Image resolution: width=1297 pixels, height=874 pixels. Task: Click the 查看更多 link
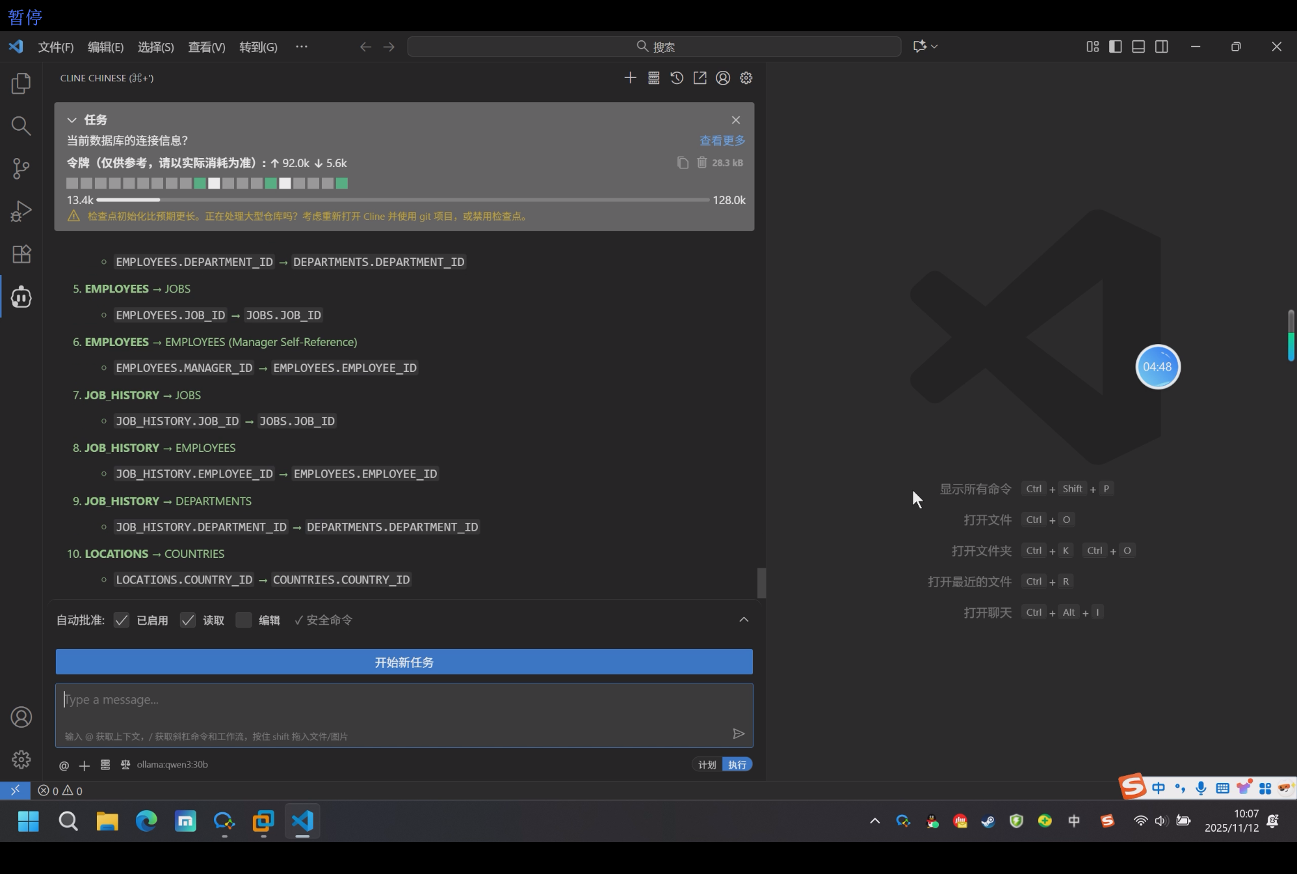(722, 140)
